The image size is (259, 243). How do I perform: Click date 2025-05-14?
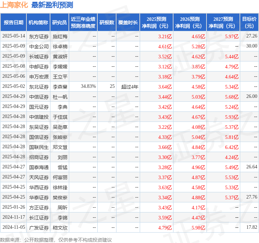(14, 36)
